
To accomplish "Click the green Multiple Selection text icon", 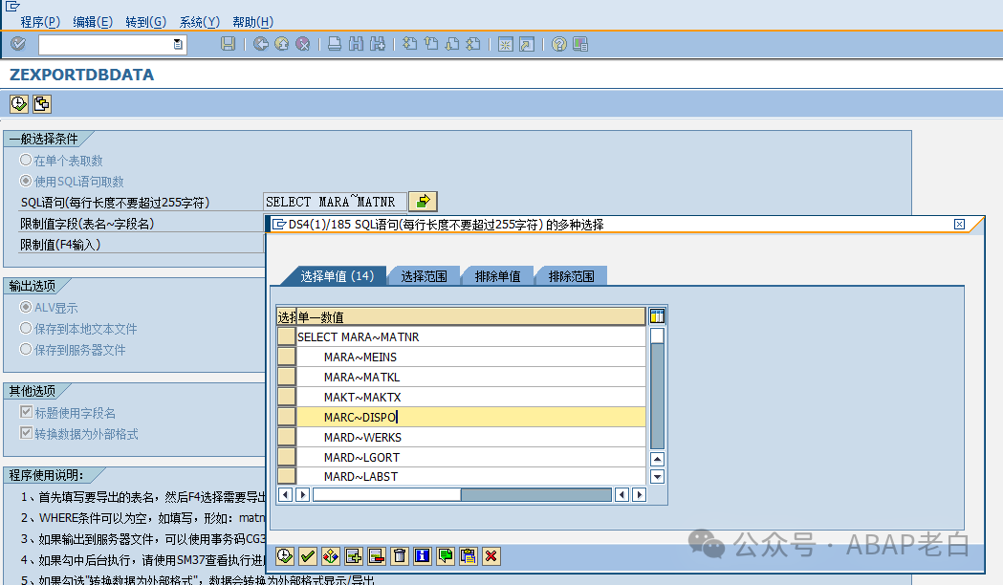I will point(446,556).
